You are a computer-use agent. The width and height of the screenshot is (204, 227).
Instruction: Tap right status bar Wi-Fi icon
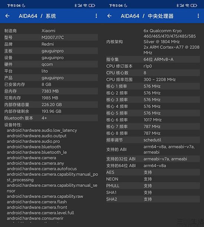coord(187,6)
